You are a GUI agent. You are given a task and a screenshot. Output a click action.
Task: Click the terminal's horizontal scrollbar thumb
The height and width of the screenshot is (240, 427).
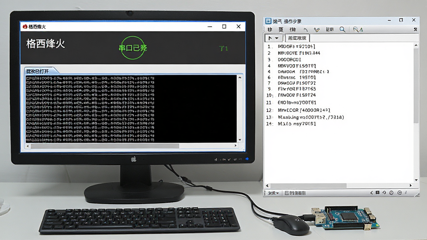[x=105, y=146]
